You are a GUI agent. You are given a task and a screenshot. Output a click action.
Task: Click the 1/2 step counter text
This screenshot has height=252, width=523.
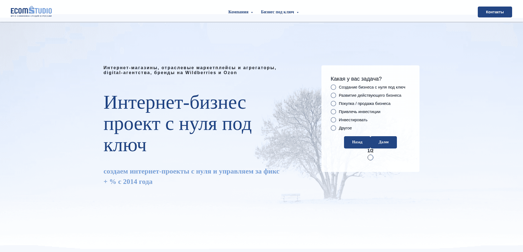coord(370,151)
